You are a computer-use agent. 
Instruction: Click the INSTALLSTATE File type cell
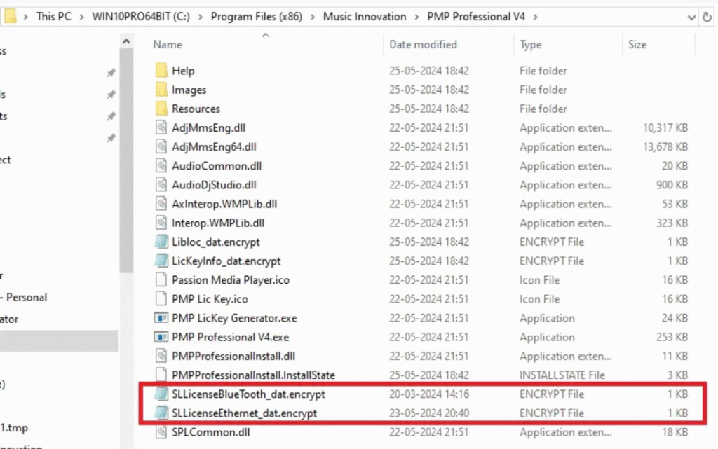pos(562,375)
